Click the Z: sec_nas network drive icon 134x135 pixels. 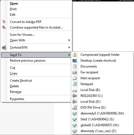[75, 131]
